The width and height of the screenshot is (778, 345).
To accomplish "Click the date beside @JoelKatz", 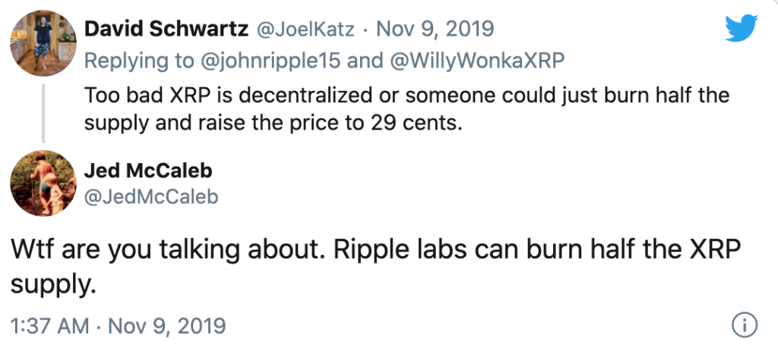I will pyautogui.click(x=435, y=30).
